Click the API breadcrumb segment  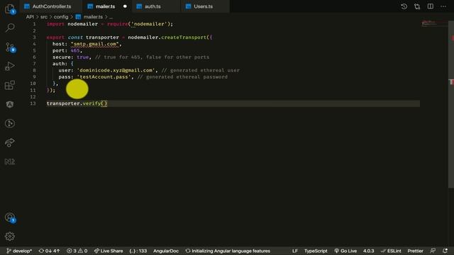click(x=30, y=17)
